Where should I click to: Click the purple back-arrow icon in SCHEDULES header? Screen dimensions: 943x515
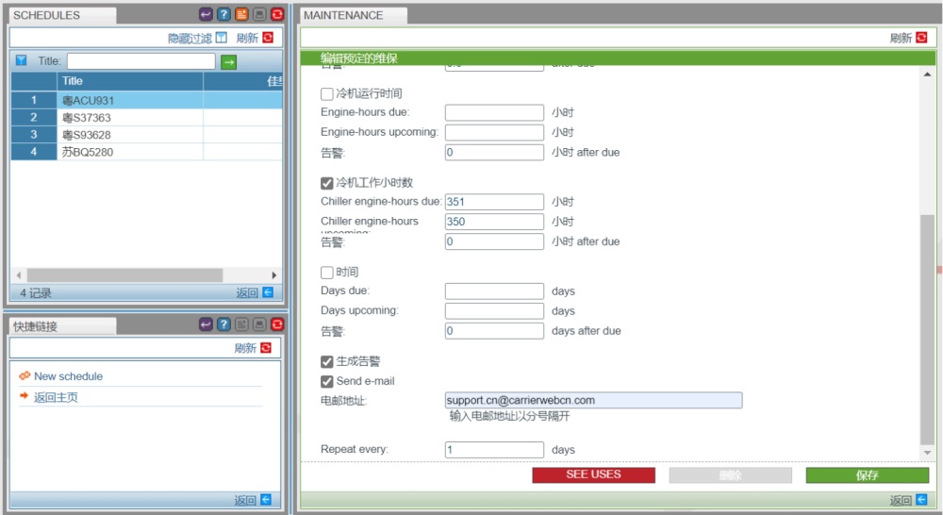click(207, 15)
